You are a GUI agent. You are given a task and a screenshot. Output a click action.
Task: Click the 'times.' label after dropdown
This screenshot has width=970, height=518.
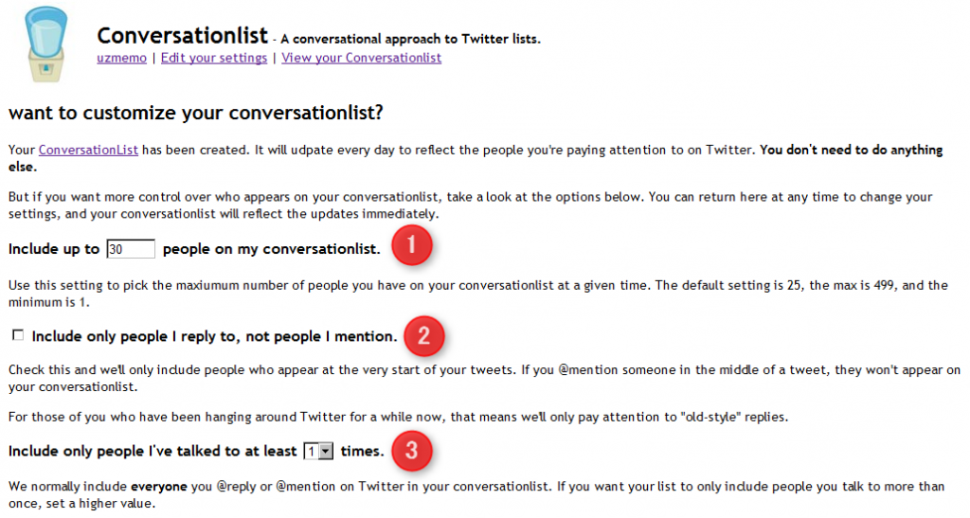click(x=362, y=452)
